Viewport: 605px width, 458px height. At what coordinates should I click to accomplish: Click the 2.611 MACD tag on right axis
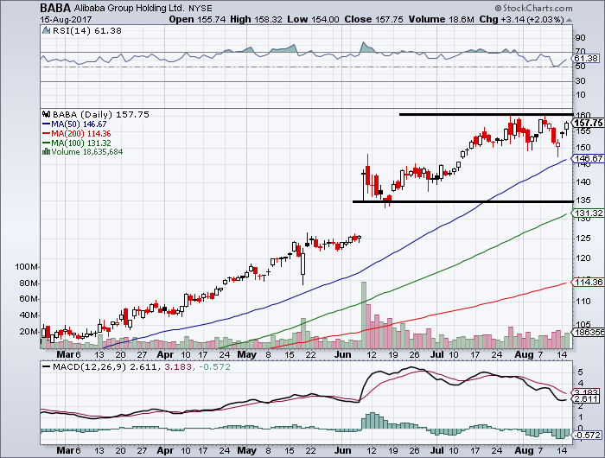[x=586, y=399]
